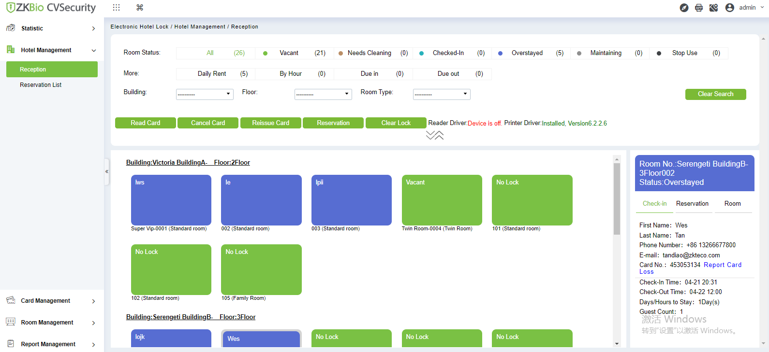Screen dimensions: 769x352
Task: Collapse the filter panel double-chevron icon
Action: tap(435, 135)
